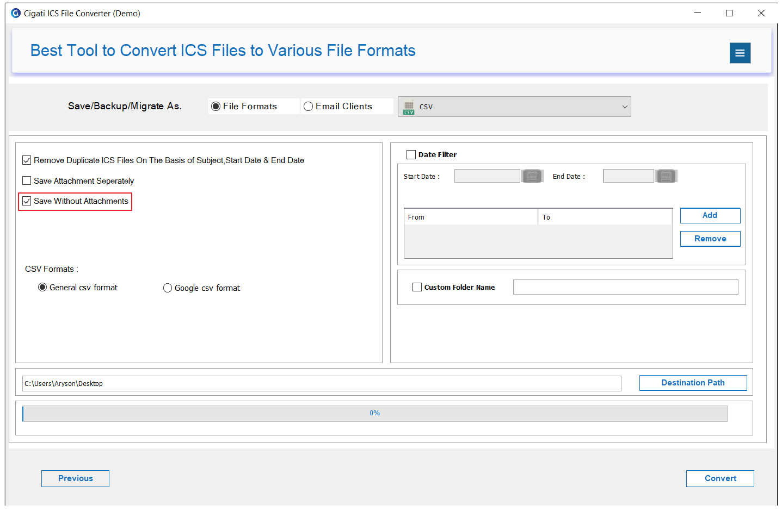Screen dimensions: 782x511
Task: Choose General csv format radio button
Action: click(42, 288)
